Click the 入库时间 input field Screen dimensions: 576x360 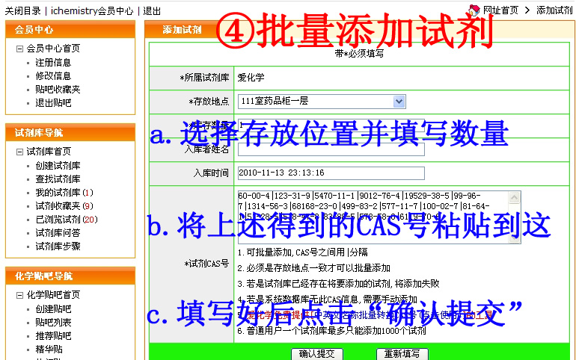click(331, 173)
